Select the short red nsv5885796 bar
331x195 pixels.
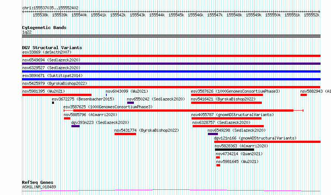coord(67,118)
